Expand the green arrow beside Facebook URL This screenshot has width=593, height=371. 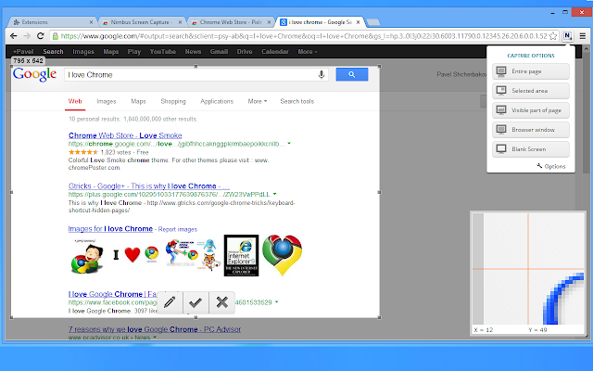[x=276, y=302]
